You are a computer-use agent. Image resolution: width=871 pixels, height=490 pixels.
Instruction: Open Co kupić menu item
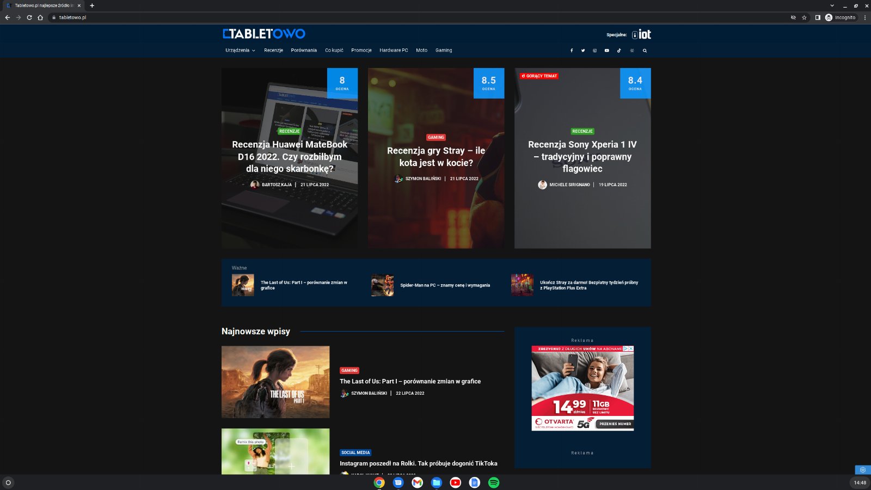[334, 50]
